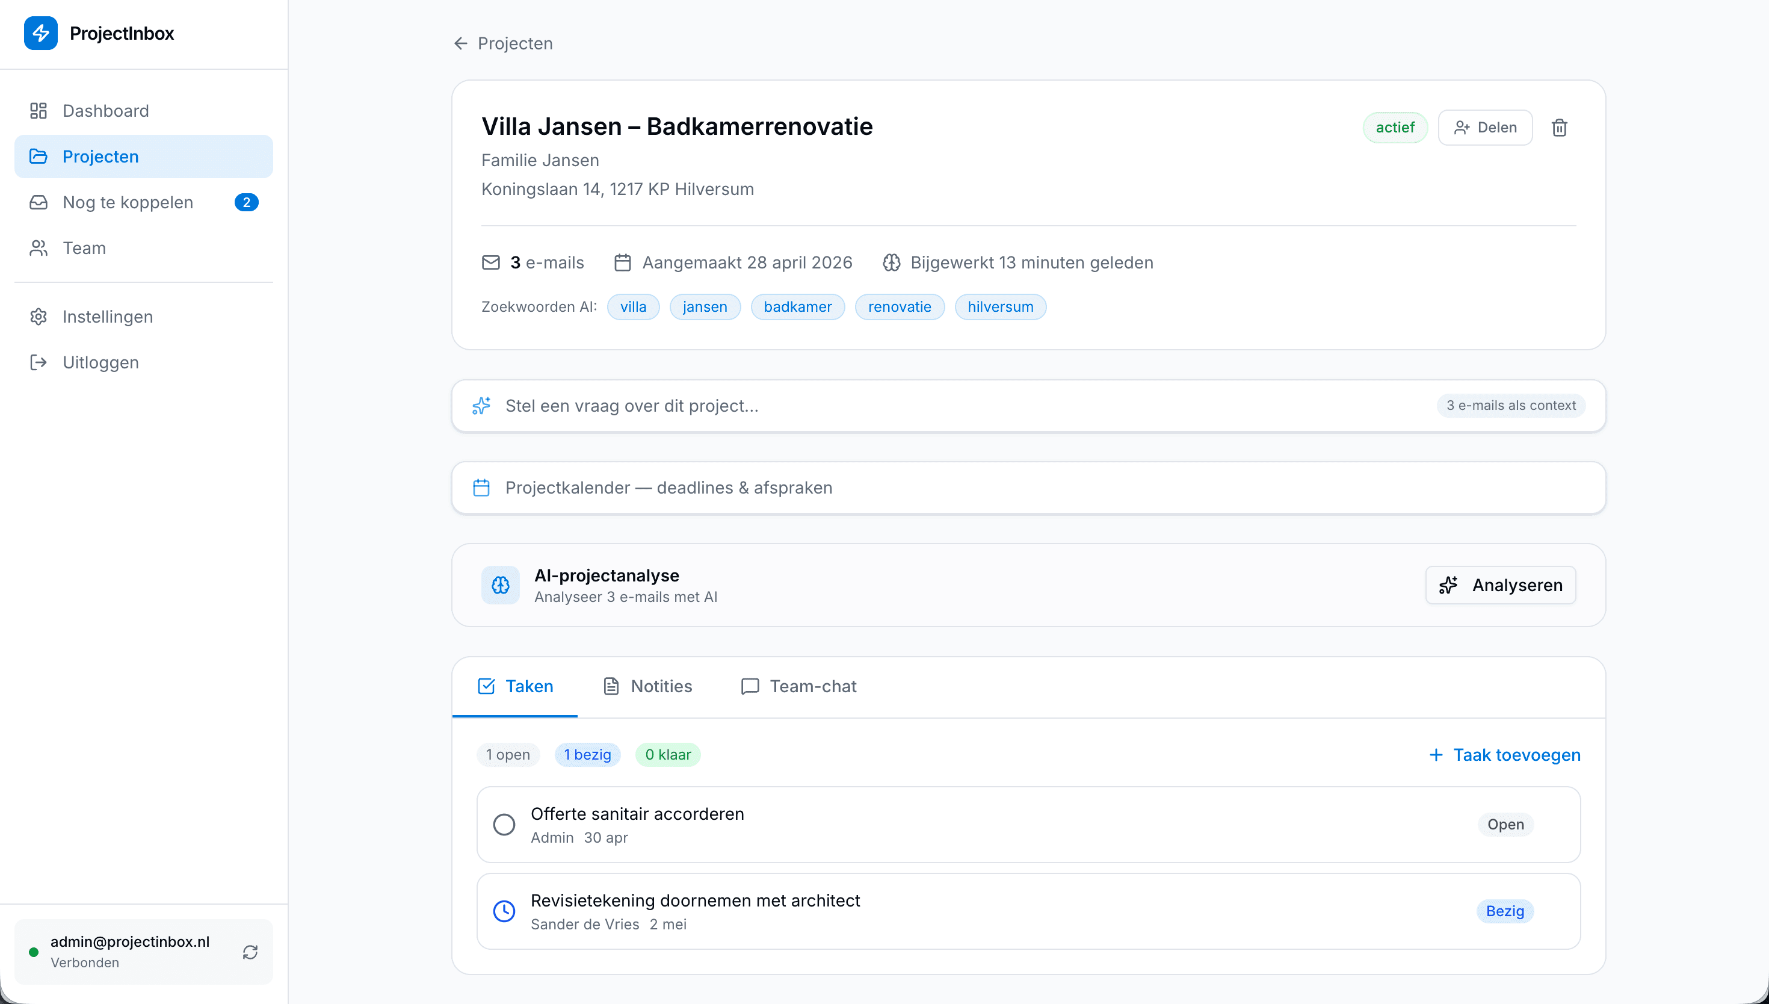
Task: Click the Uitloggen icon
Action: [x=39, y=362]
